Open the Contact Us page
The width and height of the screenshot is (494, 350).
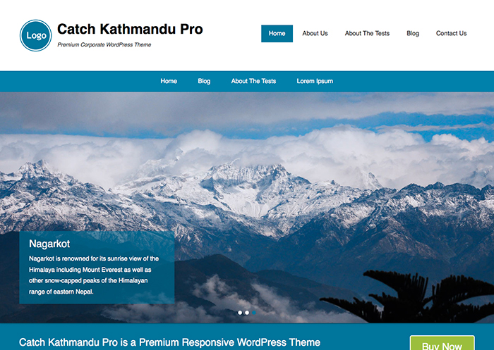point(451,33)
